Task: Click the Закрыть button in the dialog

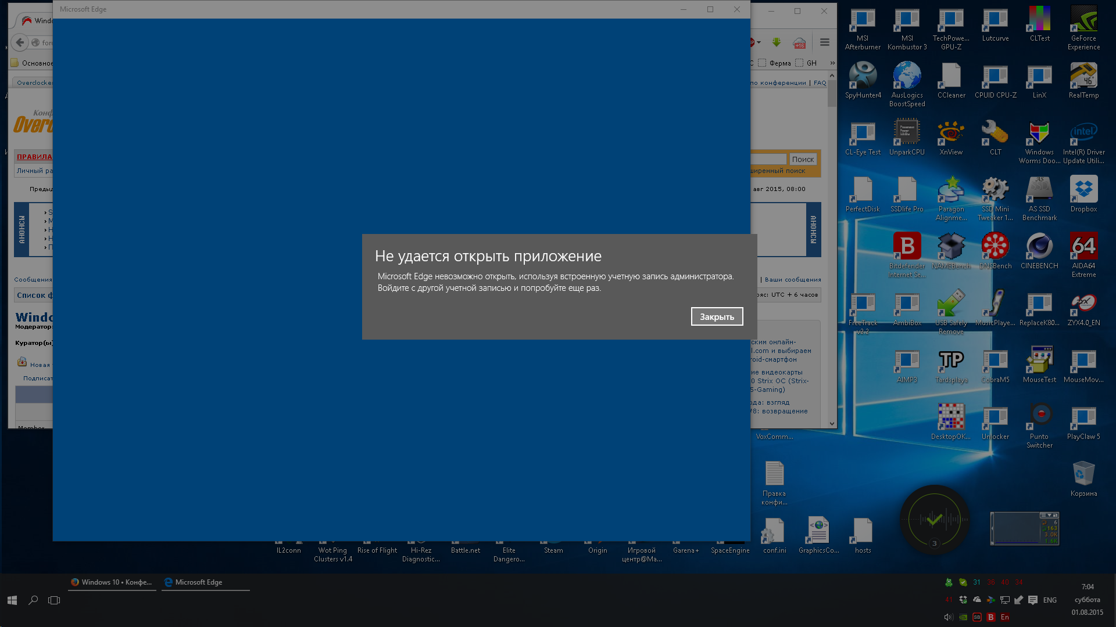Action: pos(717,316)
